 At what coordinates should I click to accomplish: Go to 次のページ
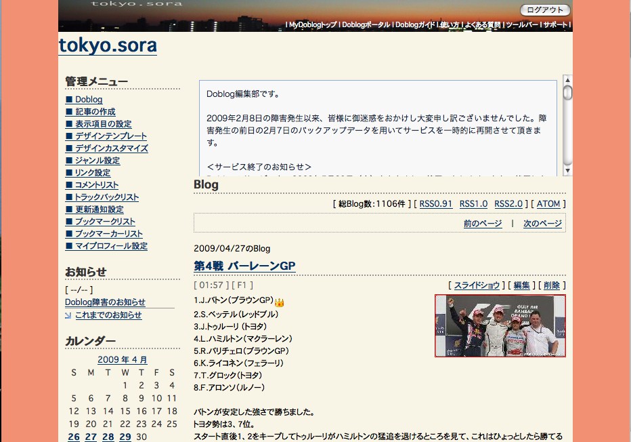[542, 224]
